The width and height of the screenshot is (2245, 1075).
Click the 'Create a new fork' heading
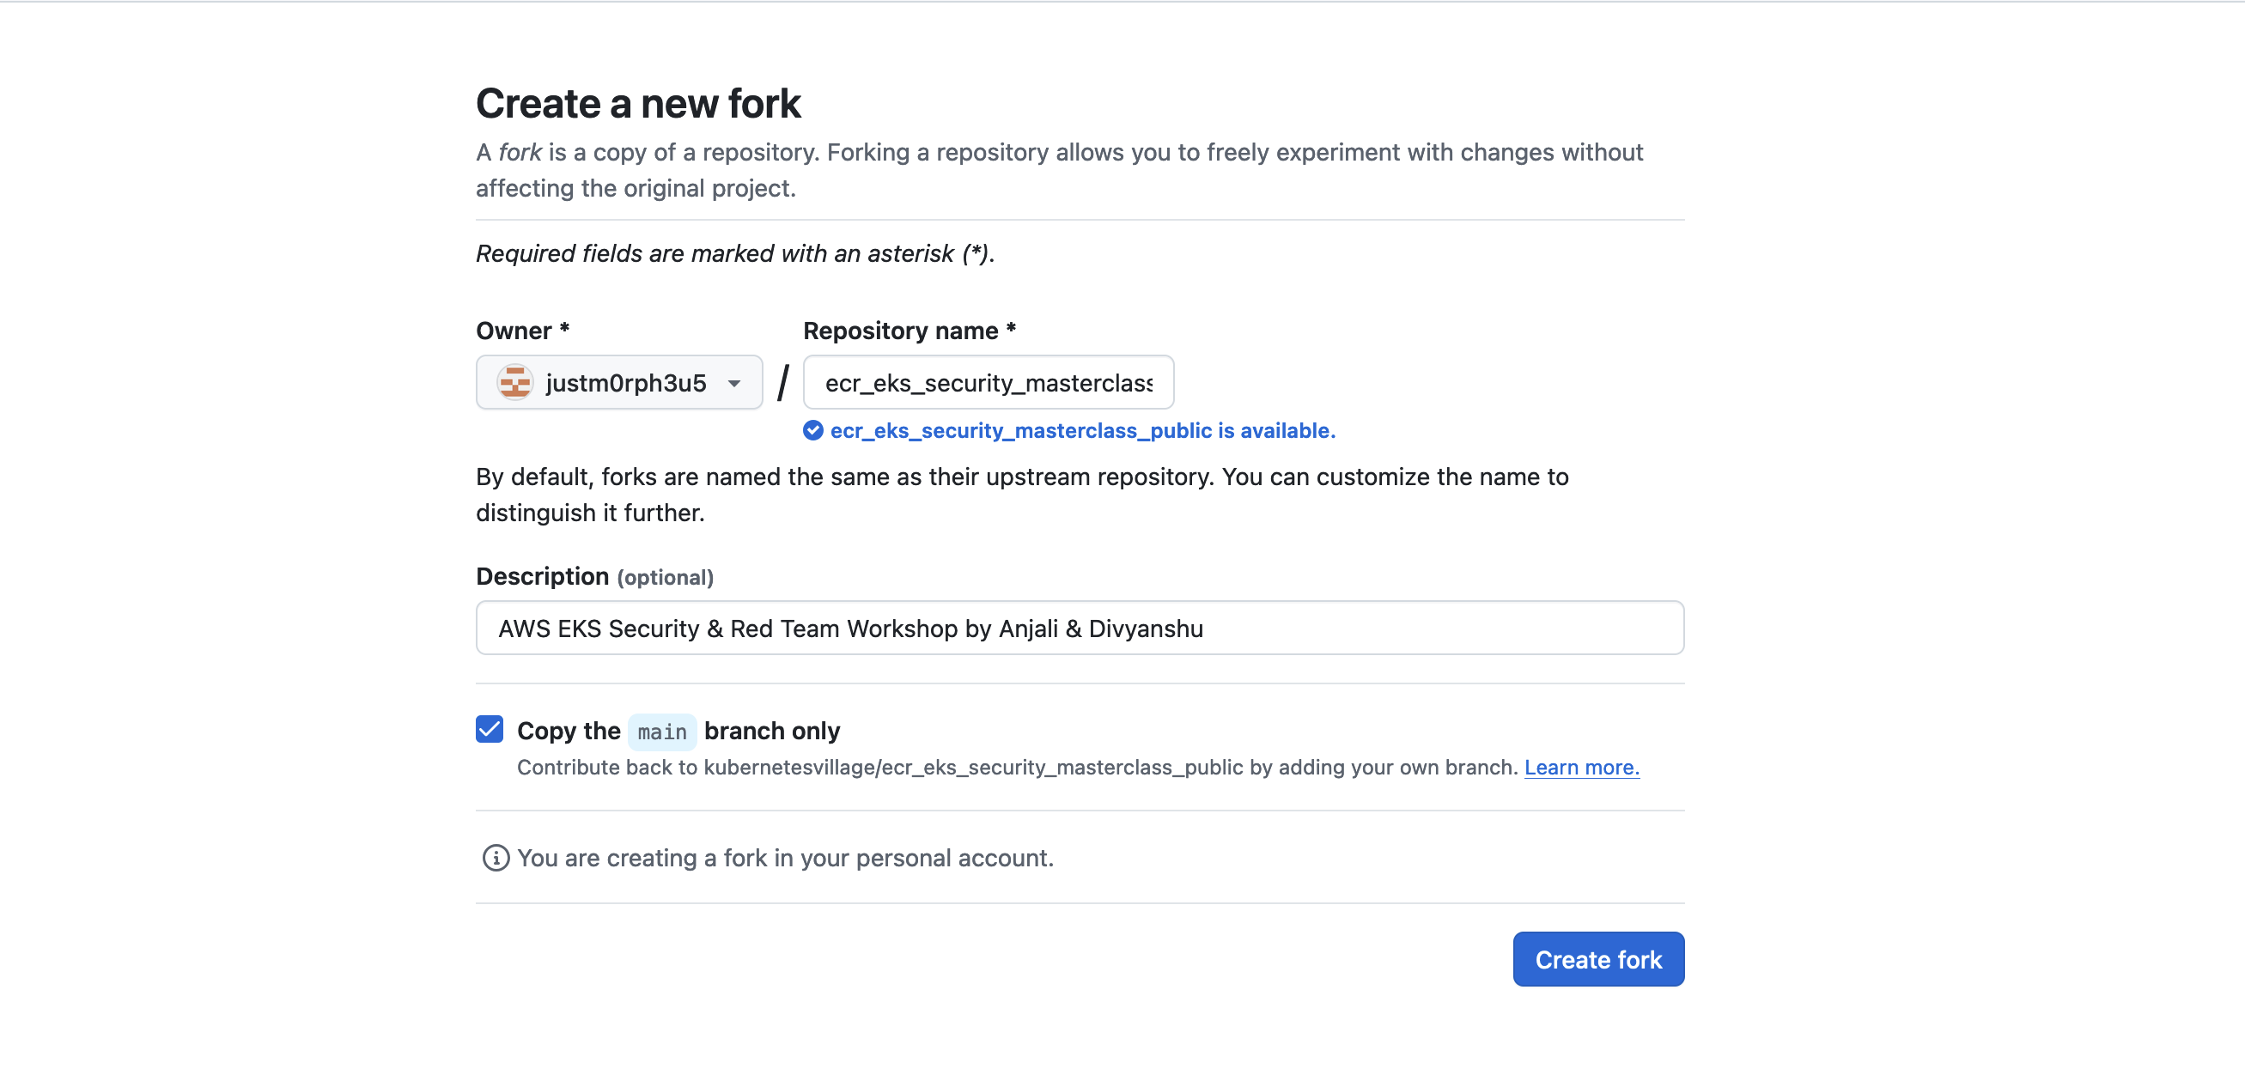[638, 104]
